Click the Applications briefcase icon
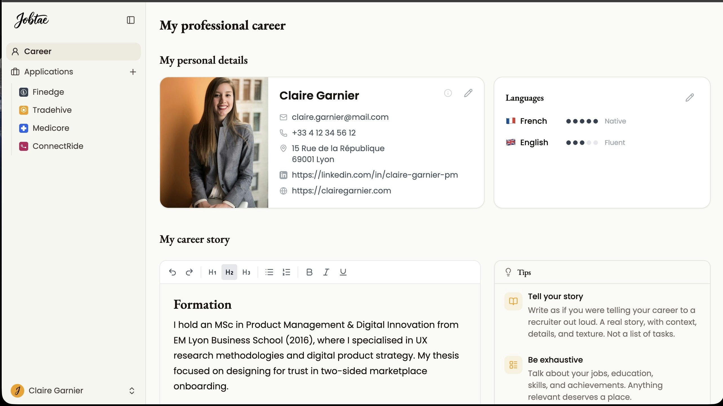The width and height of the screenshot is (723, 406). 15,72
